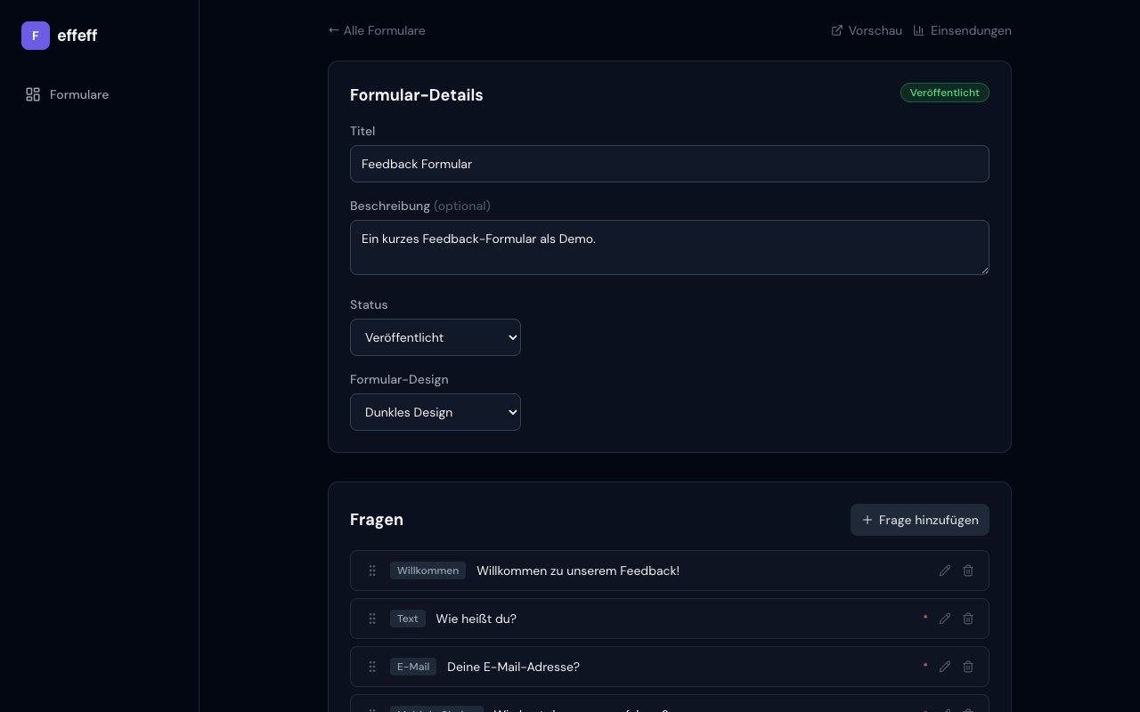Viewport: 1140px width, 712px height.
Task: Click the effeff logo icon
Action: pos(36,36)
